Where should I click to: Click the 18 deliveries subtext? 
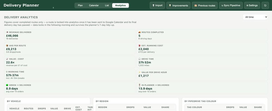click(12, 39)
